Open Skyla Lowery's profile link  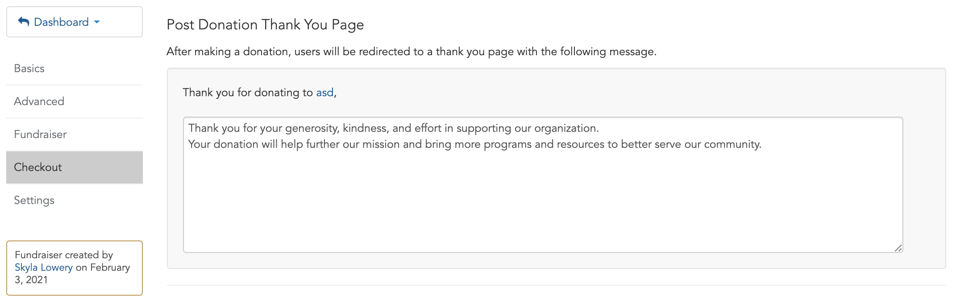[x=44, y=267]
